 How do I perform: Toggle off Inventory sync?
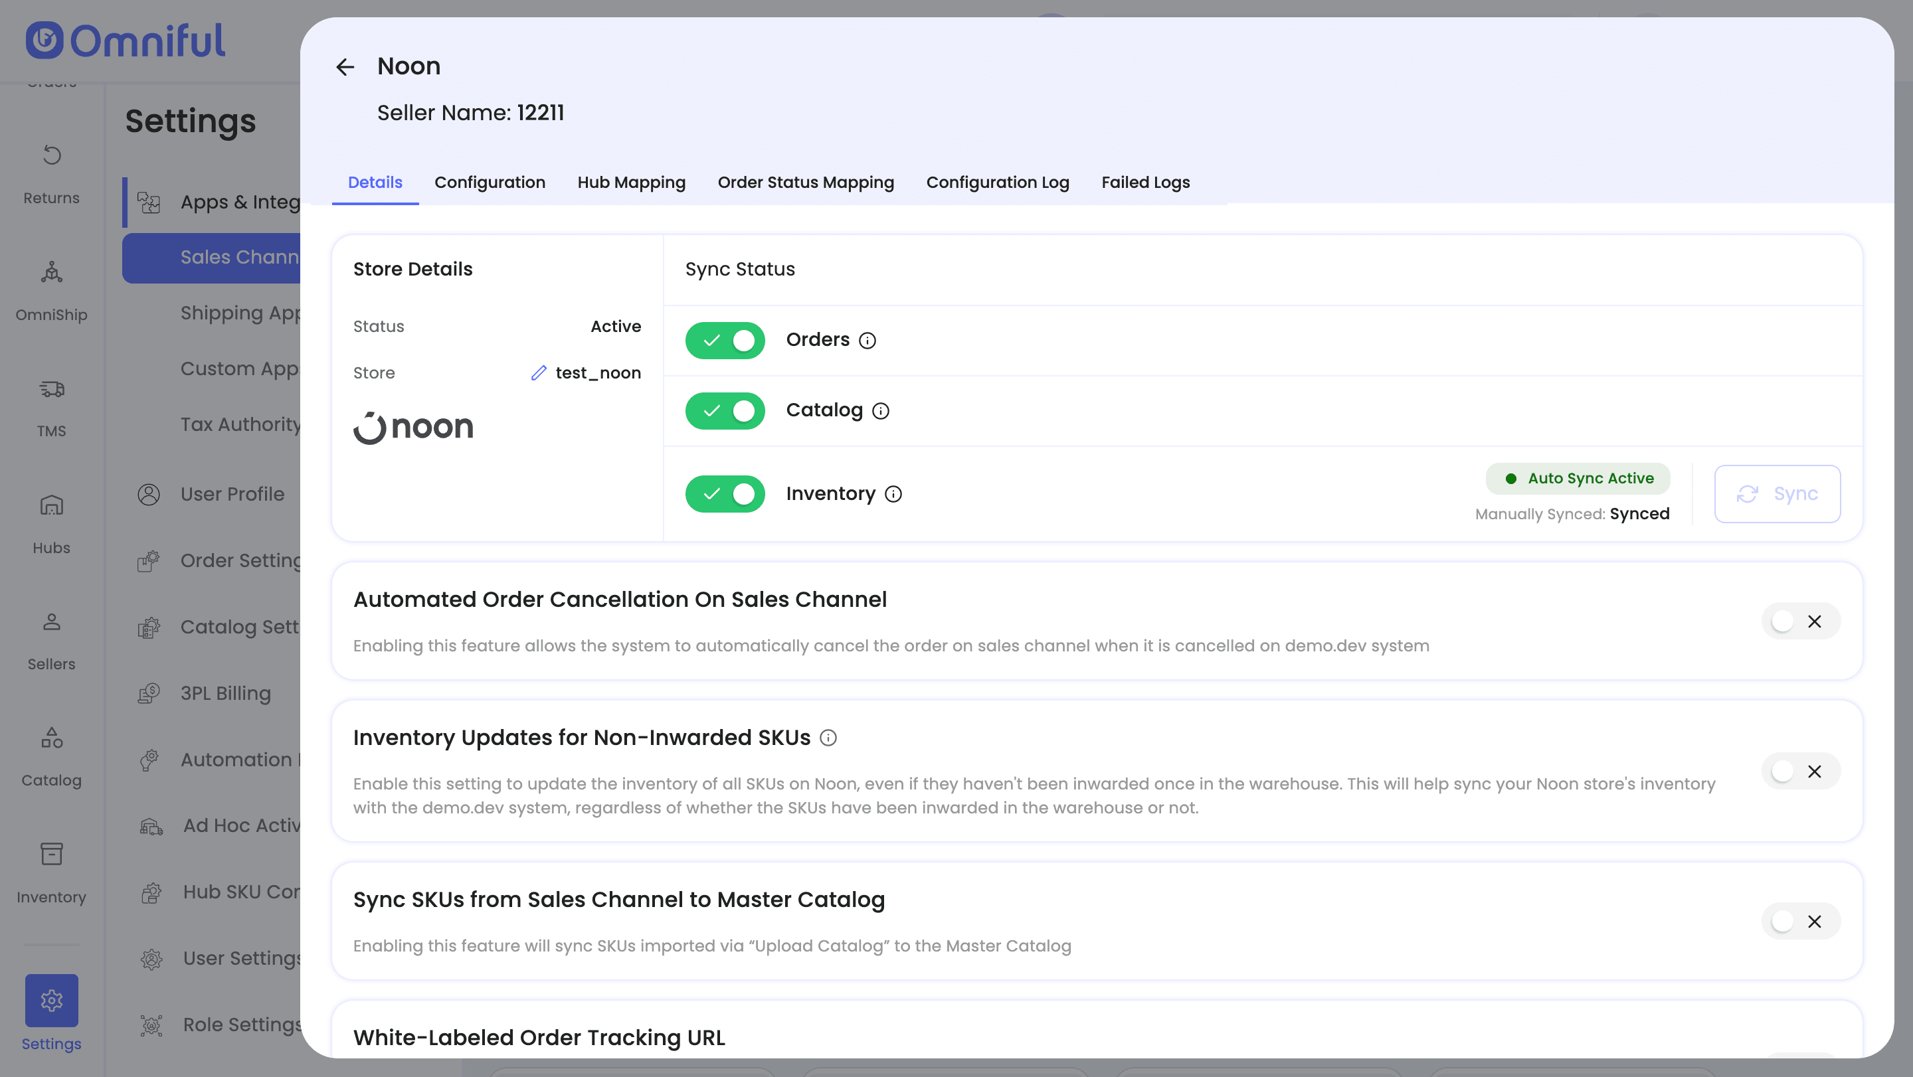(725, 494)
